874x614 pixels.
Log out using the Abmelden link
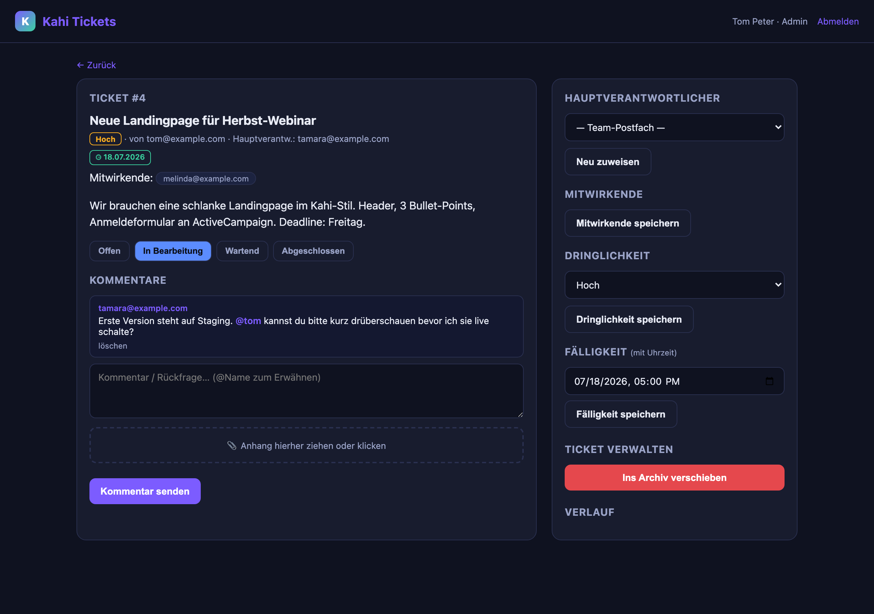tap(838, 21)
